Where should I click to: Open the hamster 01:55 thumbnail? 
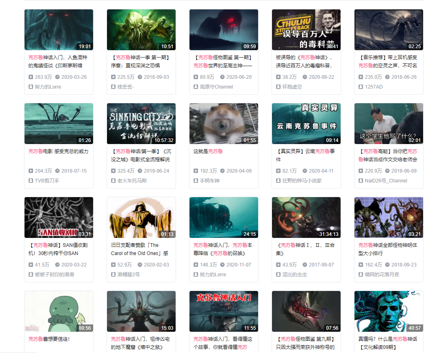coord(224,124)
